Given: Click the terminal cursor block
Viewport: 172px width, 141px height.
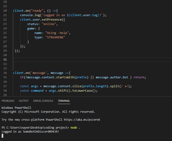Looking at the screenshot, I should 3,136.
